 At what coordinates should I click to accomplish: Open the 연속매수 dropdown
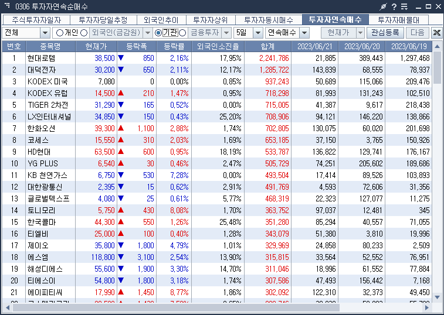coord(304,33)
